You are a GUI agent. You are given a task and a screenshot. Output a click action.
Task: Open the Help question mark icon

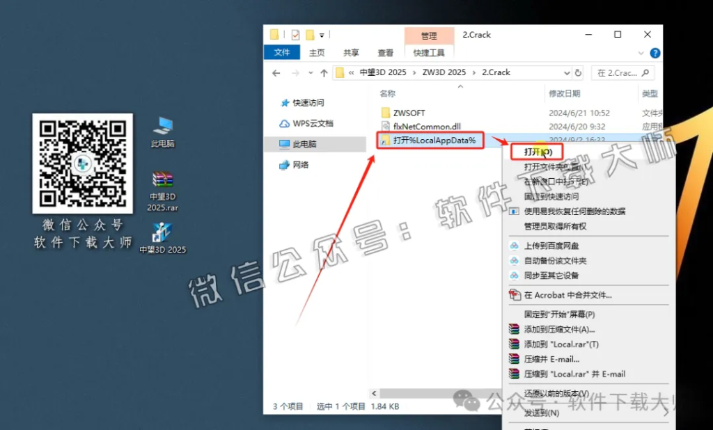(655, 53)
